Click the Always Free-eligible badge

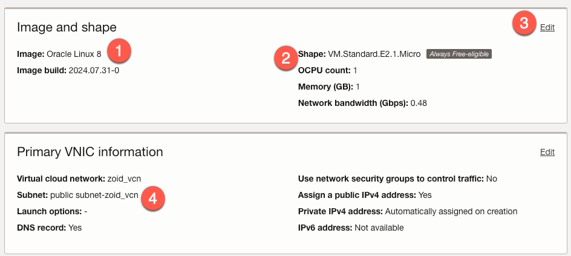pyautogui.click(x=459, y=54)
